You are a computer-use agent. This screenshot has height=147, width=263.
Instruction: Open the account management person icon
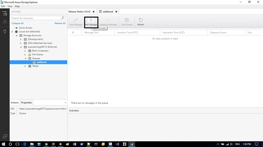click(5, 22)
